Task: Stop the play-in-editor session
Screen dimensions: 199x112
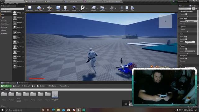Action: 127,8
